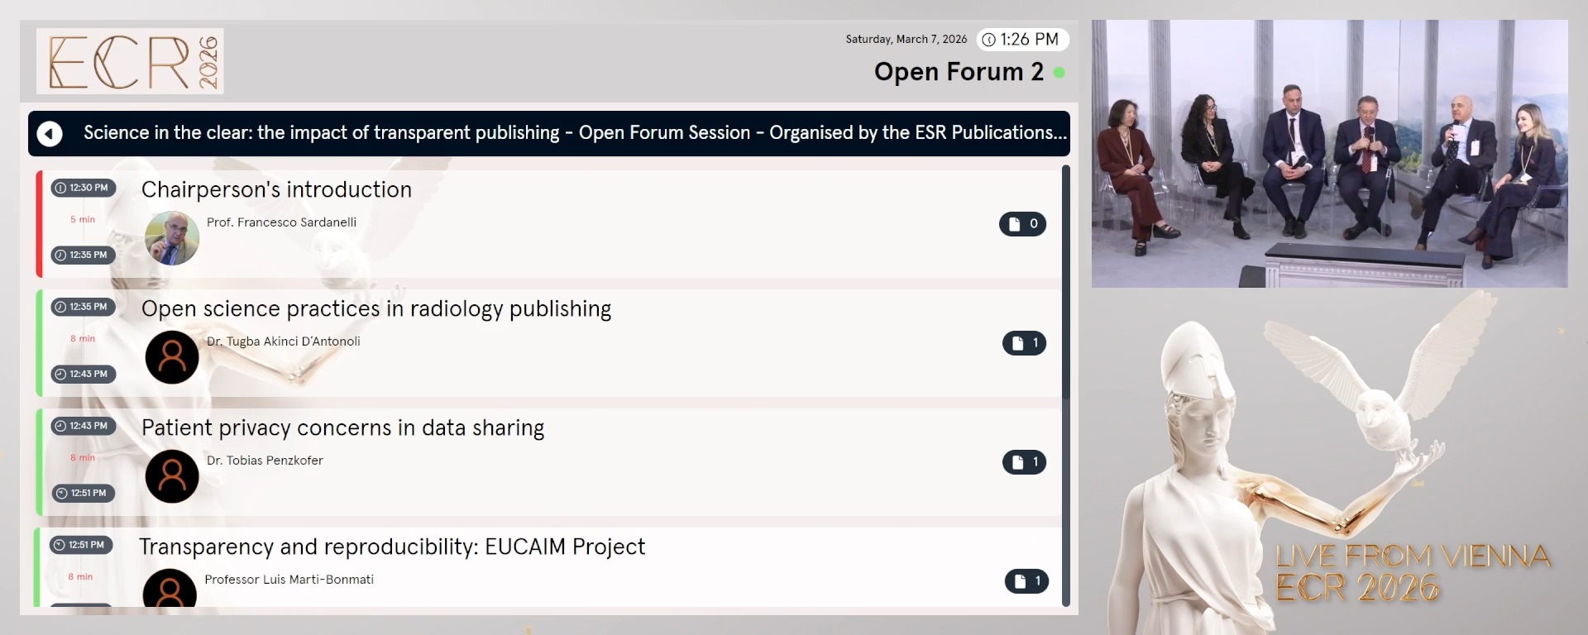Click the '12:51 PM' end time of Patient privacy talk
The image size is (1588, 635).
click(83, 493)
